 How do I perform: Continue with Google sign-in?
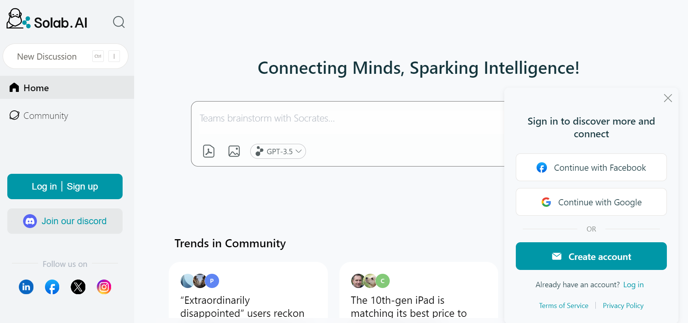tap(591, 202)
